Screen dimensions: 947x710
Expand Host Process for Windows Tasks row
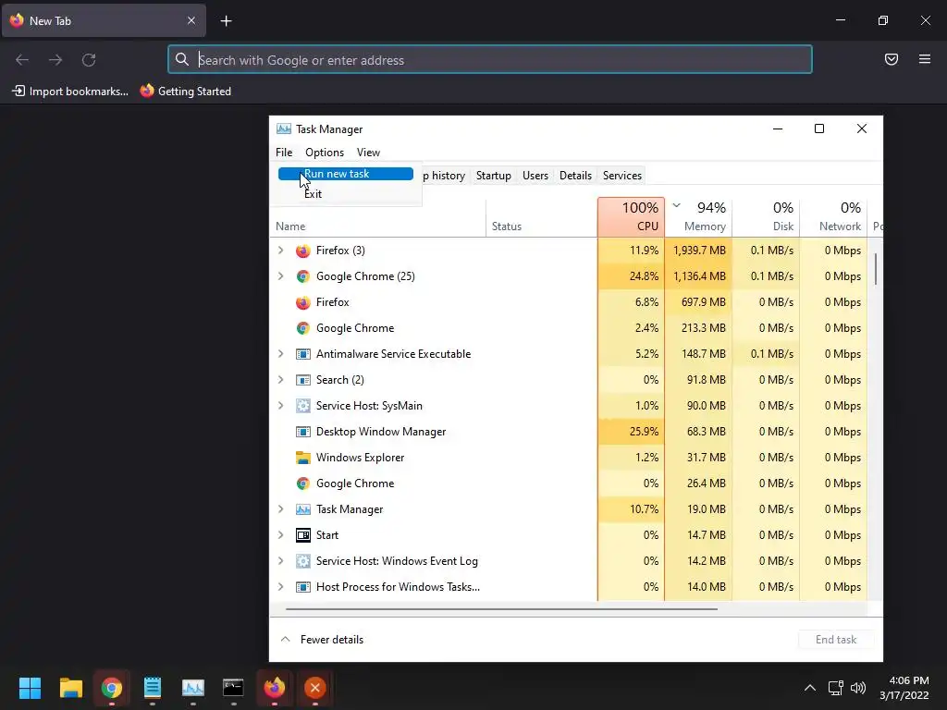(x=281, y=587)
